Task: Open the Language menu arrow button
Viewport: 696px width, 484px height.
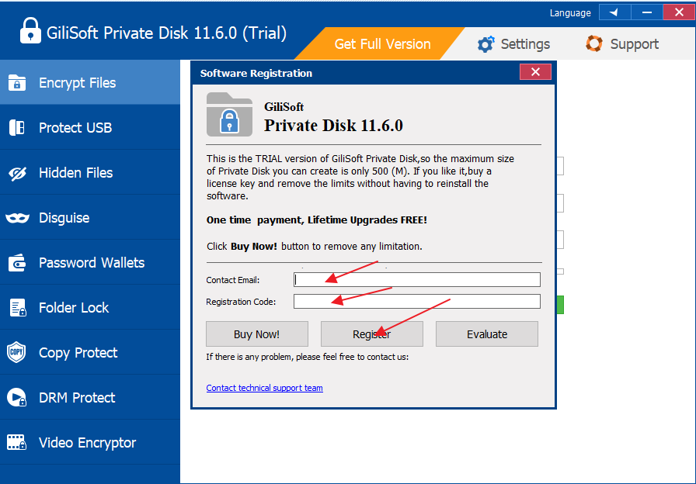Action: [x=614, y=12]
